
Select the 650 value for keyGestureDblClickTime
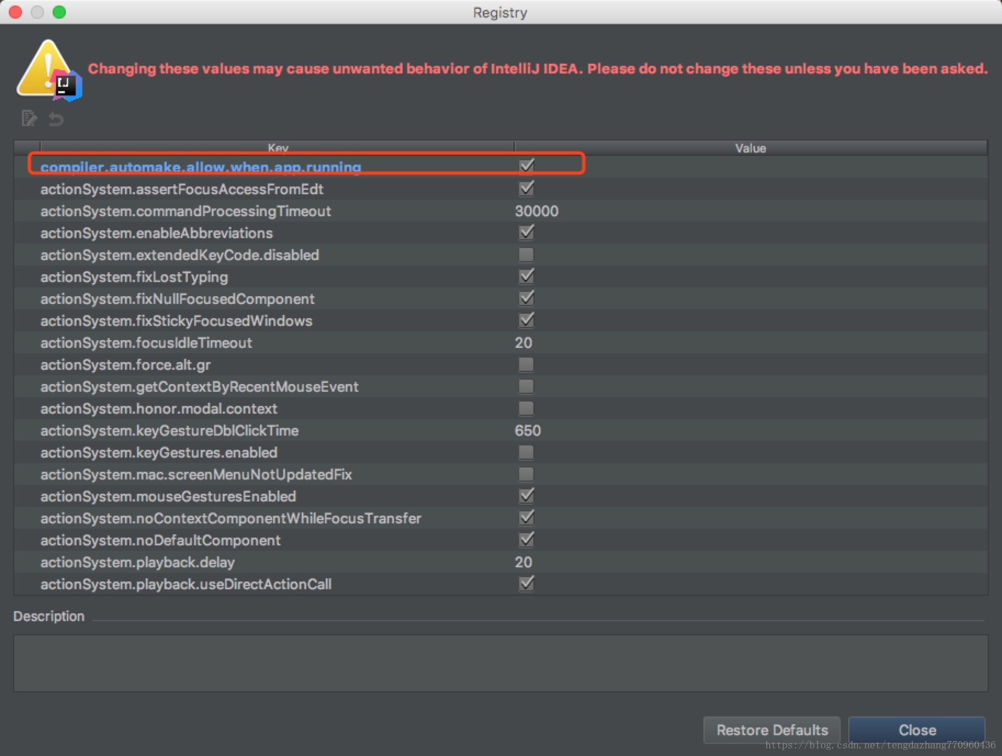click(528, 431)
